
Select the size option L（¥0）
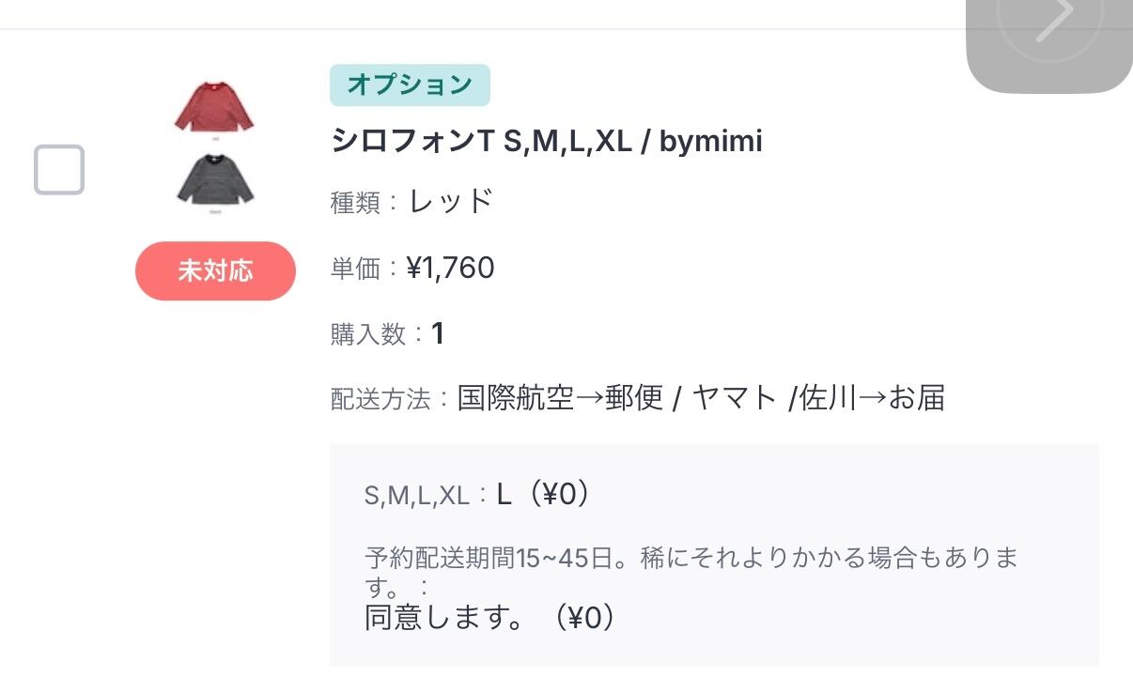pos(546,494)
